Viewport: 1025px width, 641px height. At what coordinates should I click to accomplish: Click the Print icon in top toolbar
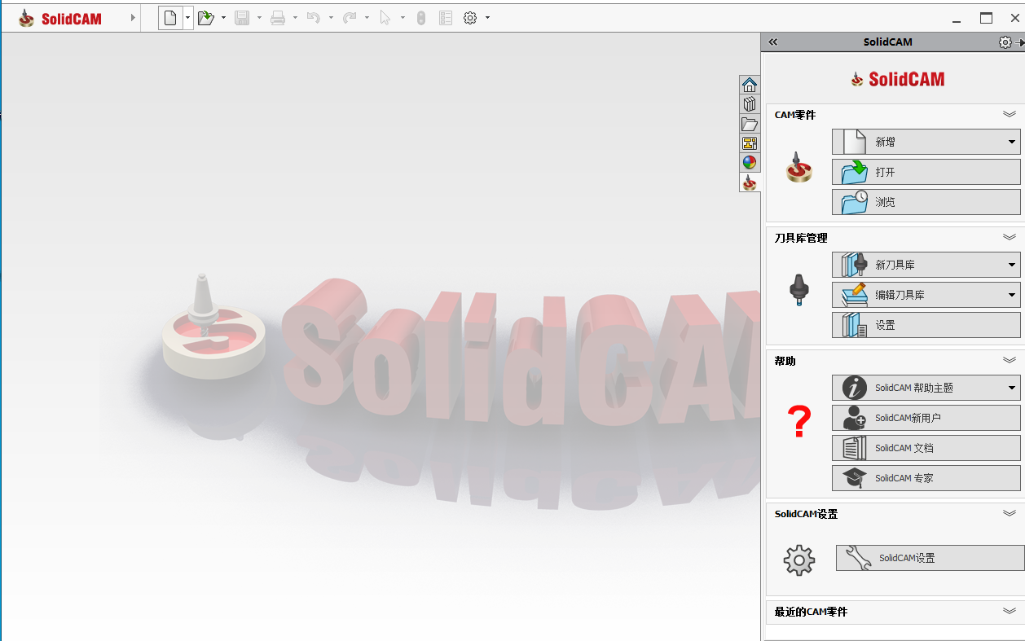coord(278,18)
